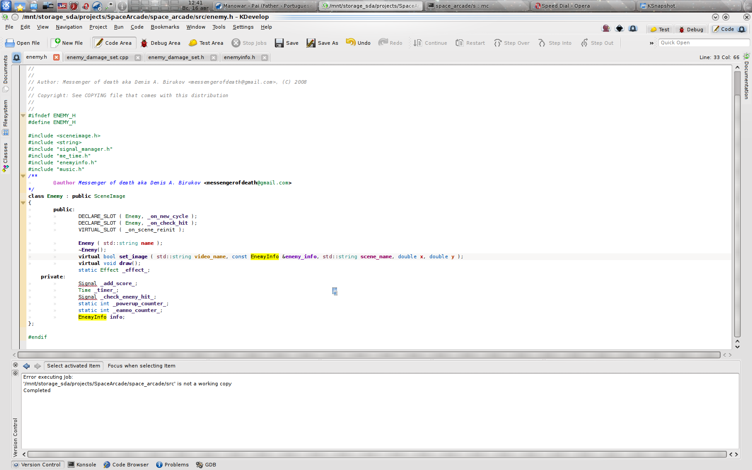Toggle Focus when selecting Item

tap(141, 366)
